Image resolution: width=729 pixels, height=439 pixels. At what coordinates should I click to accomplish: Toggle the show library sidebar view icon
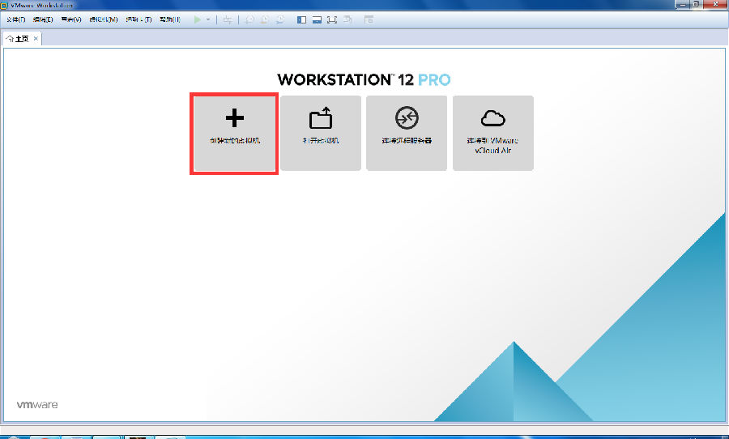click(302, 19)
